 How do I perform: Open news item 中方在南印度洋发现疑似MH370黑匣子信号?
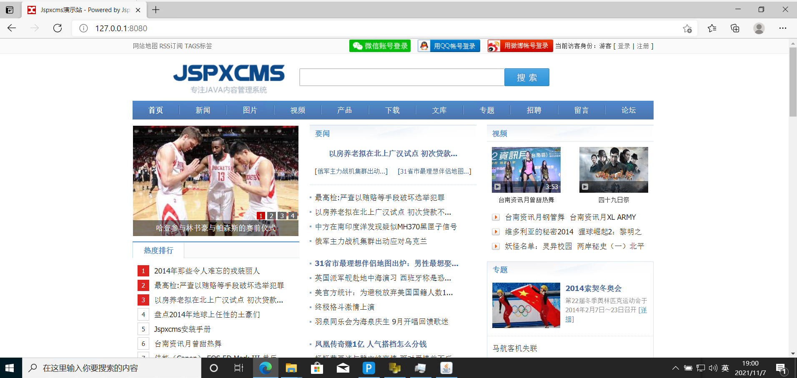coord(386,226)
